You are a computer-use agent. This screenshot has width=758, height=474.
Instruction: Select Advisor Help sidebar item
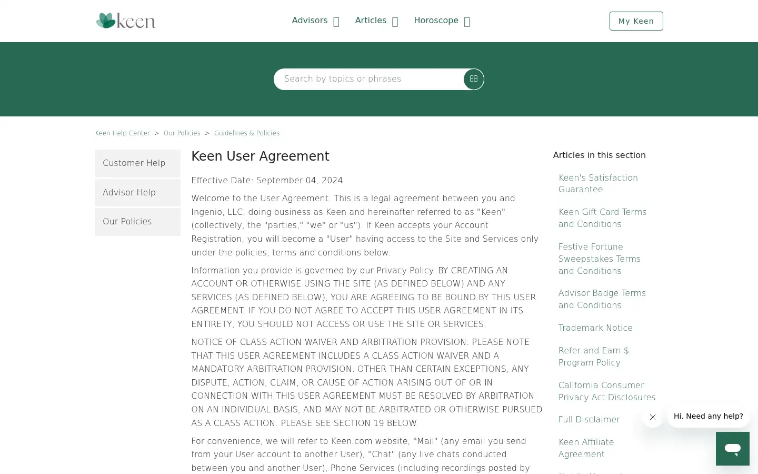click(x=137, y=193)
